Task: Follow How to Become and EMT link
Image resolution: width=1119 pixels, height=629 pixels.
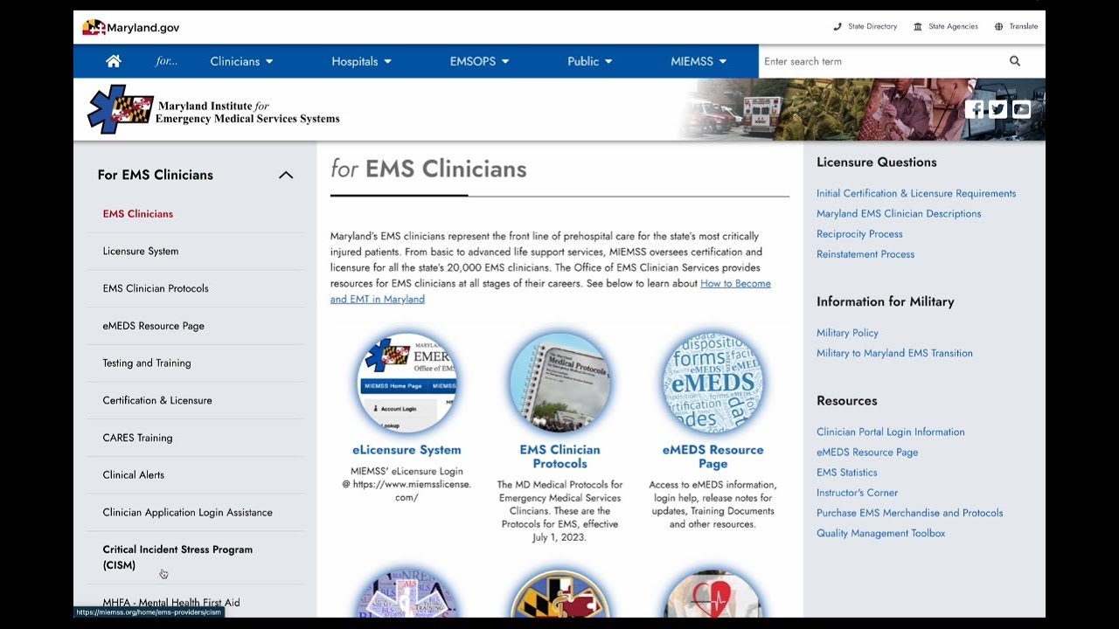Action: (x=551, y=291)
